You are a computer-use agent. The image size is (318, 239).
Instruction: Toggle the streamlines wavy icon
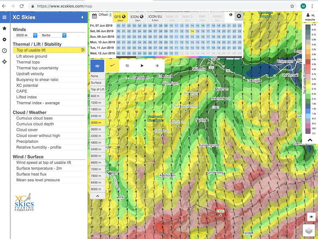point(127,66)
